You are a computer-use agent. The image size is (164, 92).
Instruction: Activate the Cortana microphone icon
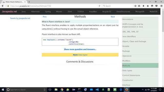click(45, 90)
